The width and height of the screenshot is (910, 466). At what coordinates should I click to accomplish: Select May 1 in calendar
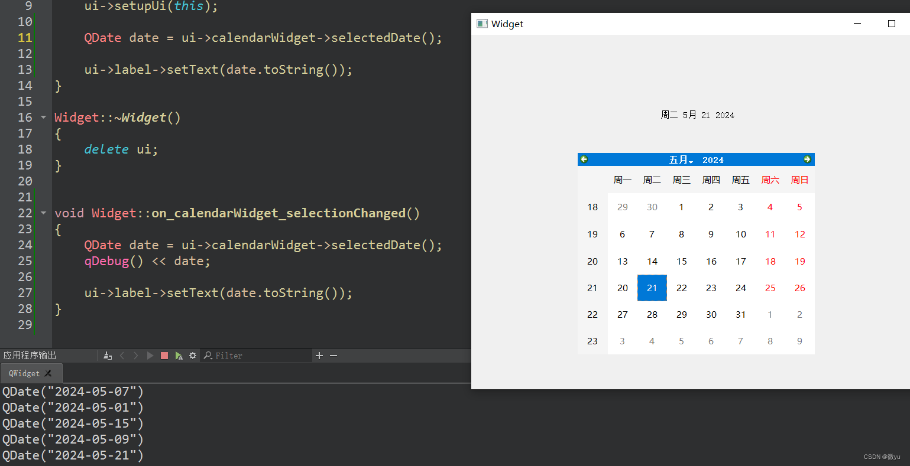(682, 207)
